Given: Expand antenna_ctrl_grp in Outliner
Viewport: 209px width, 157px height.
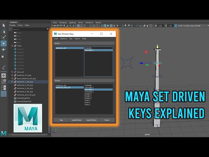Looking at the screenshot, I should pos(12,75).
